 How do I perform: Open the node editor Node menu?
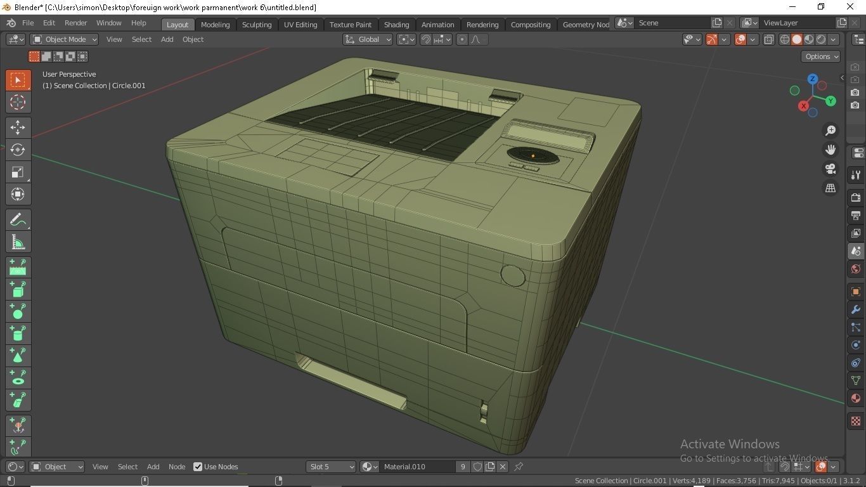(x=177, y=467)
